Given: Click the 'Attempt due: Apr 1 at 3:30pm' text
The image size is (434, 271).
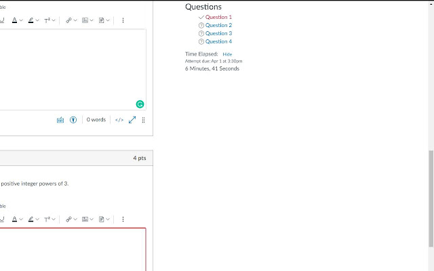Looking at the screenshot, I should [214, 61].
